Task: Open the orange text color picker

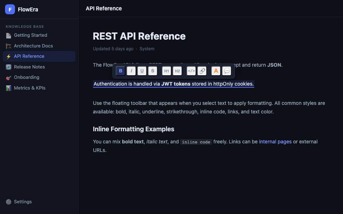Action: tap(216, 71)
